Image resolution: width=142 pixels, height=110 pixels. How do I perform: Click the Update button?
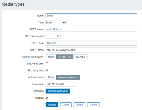pyautogui.click(x=52, y=105)
